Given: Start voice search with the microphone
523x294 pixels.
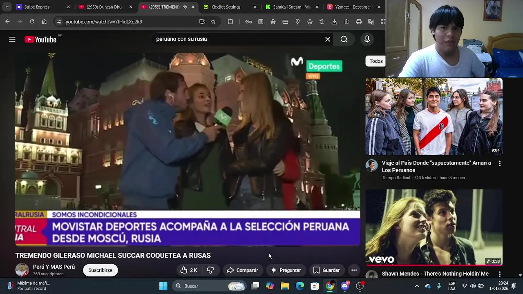Looking at the screenshot, I should point(367,39).
